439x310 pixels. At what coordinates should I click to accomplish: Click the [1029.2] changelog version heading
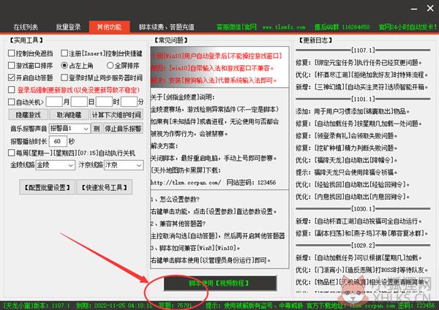363,246
